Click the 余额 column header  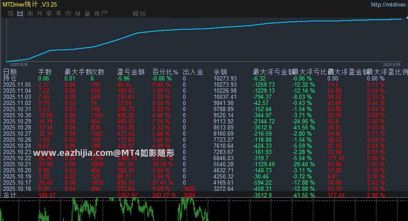pos(220,72)
